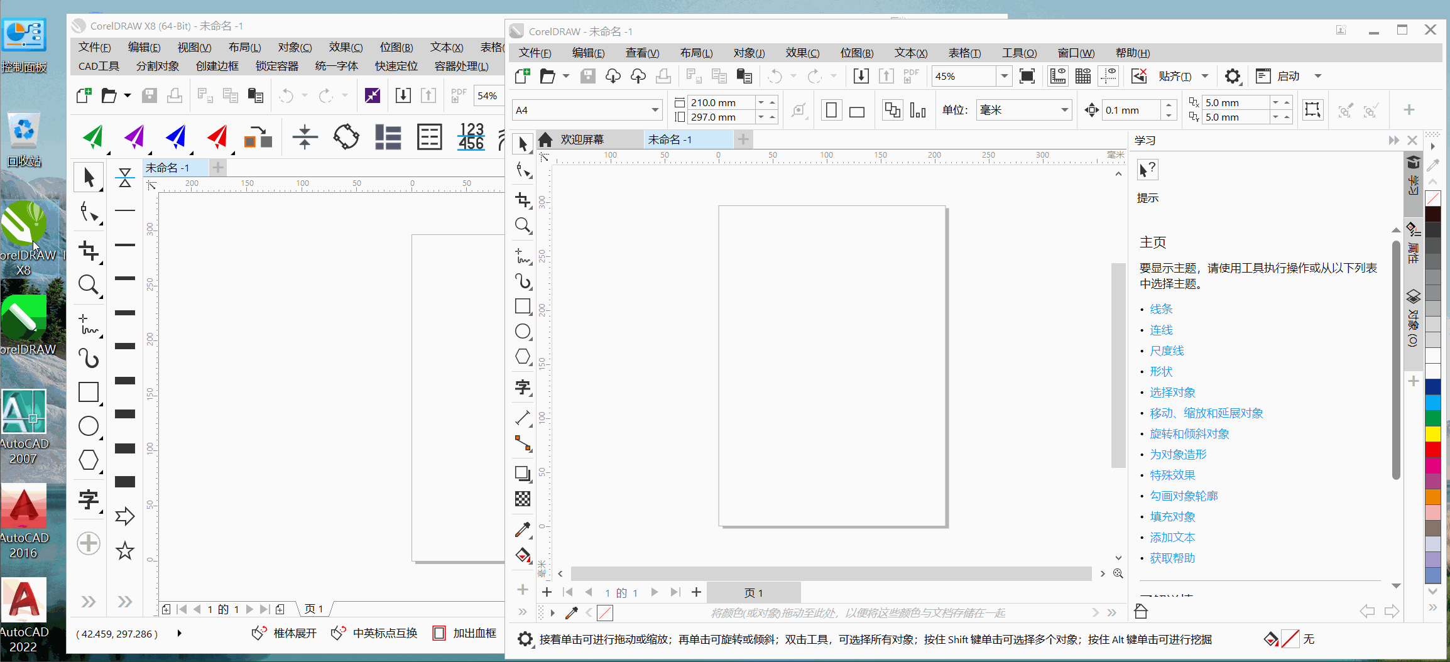Open the 尺度线 help topic link

[x=1167, y=350]
